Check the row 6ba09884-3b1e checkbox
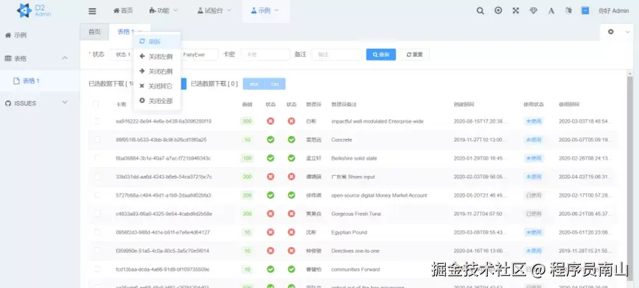 [x=97, y=157]
